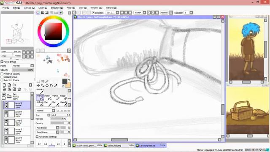270x152 pixels.
Task: Toggle the scratchpad panel icon
Action: point(60,13)
